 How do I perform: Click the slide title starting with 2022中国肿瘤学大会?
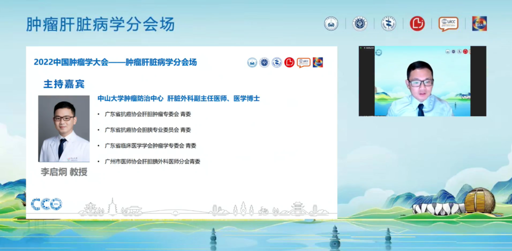pyautogui.click(x=115, y=62)
